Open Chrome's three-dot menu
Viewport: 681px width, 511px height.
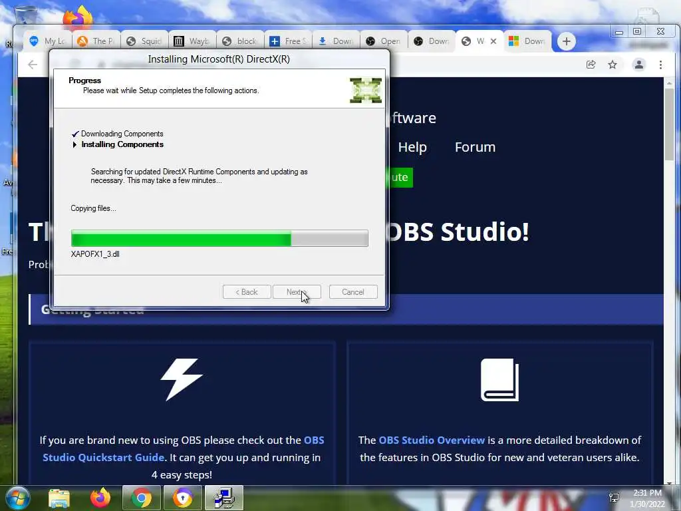[x=660, y=65]
